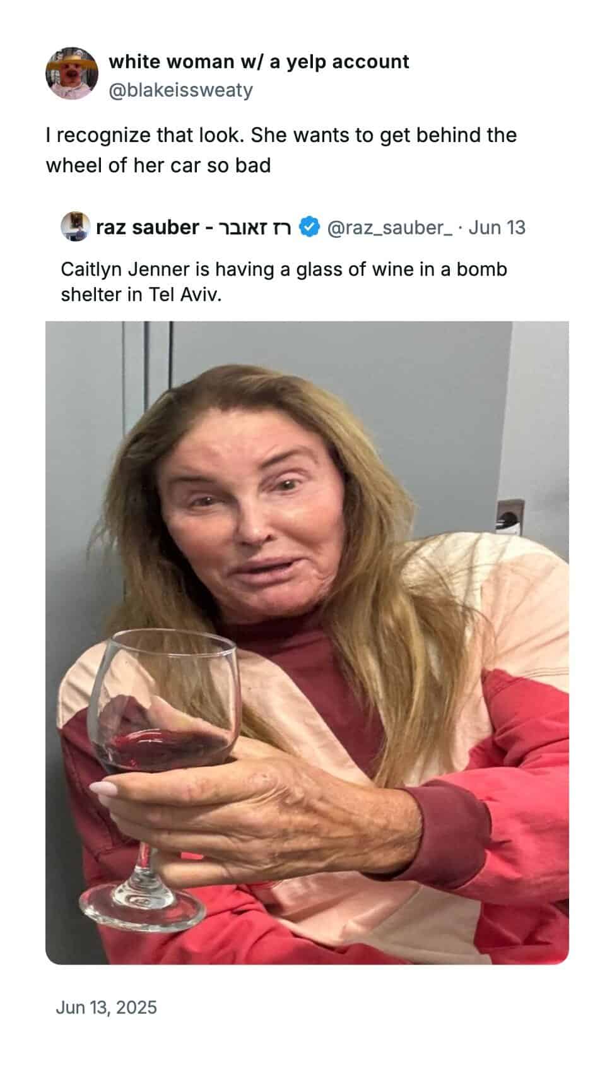612x1068 pixels.
Task: Open the quoted post's "Jun 13" timestamp
Action: click(x=497, y=227)
